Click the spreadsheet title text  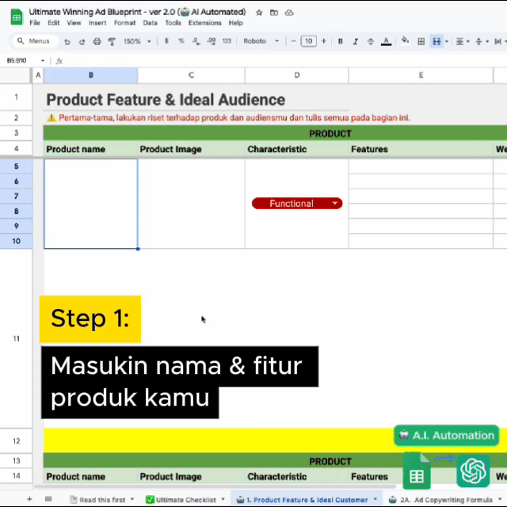(137, 12)
